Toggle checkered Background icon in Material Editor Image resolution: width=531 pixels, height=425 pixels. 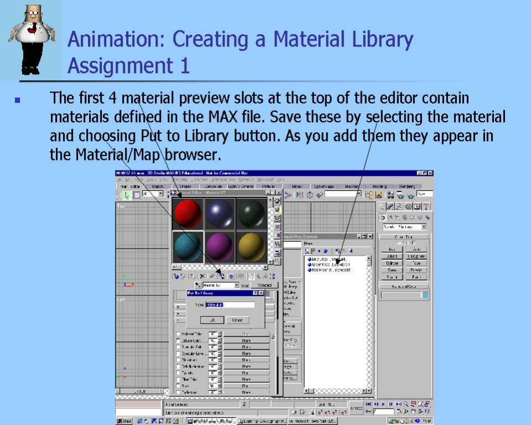click(277, 219)
